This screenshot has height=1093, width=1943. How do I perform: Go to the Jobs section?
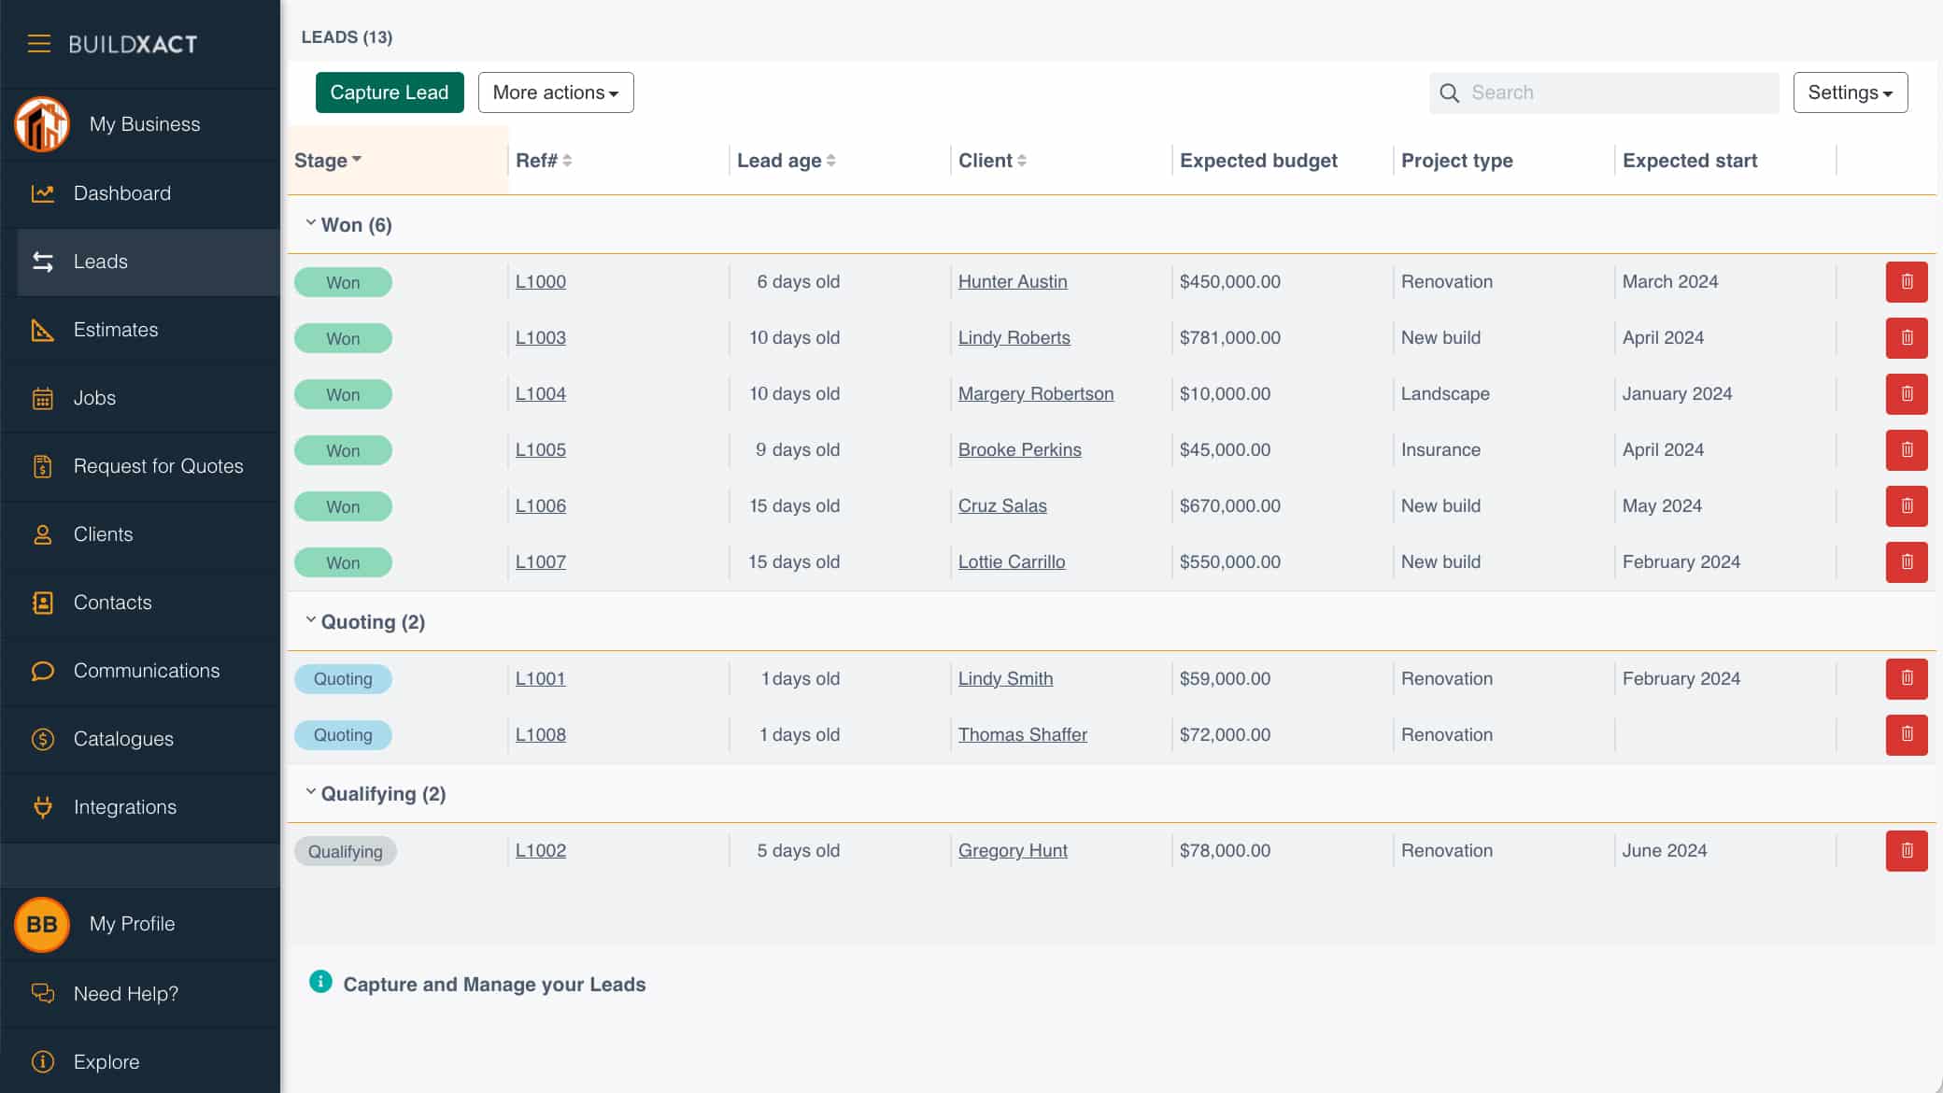click(94, 398)
